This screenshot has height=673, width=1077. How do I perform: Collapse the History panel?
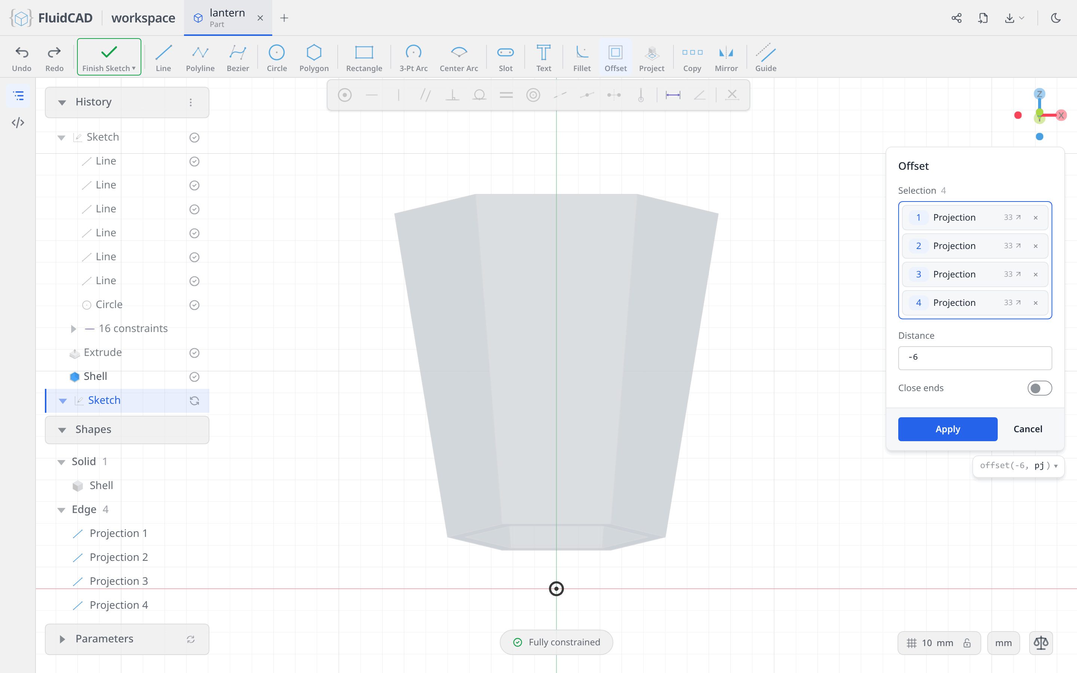pos(62,102)
